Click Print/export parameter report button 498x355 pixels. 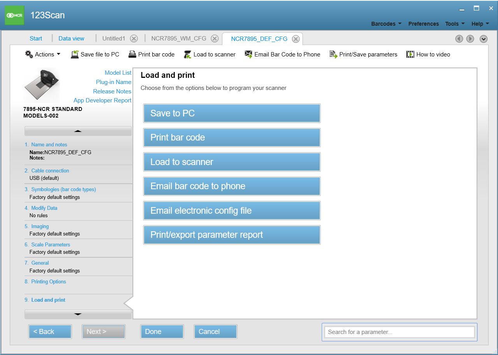click(232, 235)
